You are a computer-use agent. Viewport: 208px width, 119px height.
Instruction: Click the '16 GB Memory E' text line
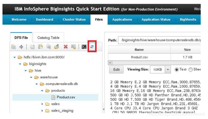click(x=155, y=91)
